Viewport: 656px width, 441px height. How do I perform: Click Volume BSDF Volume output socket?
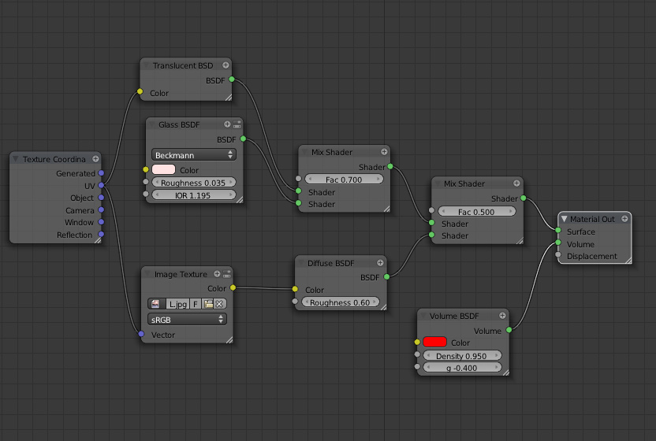pos(509,330)
